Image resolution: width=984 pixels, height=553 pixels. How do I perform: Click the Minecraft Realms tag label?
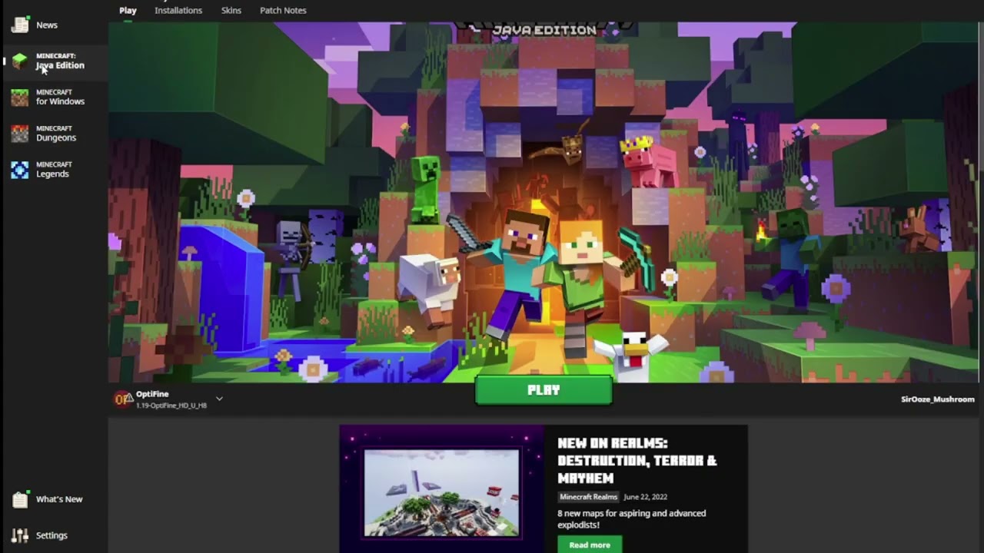coord(588,497)
